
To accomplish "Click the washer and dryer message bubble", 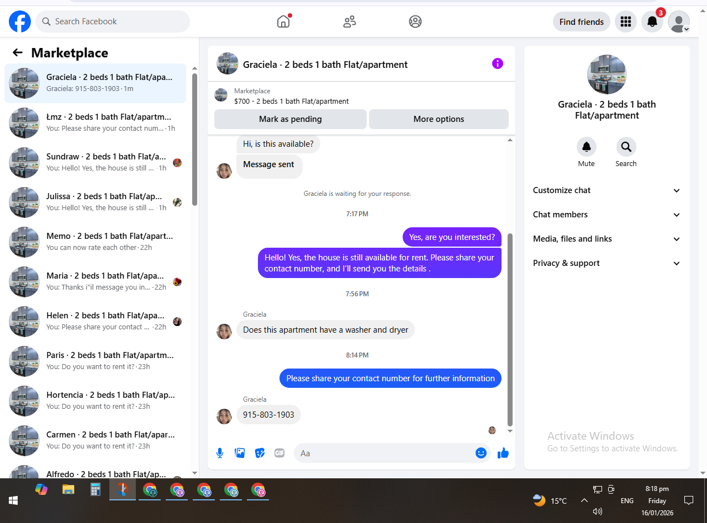I will click(x=325, y=330).
